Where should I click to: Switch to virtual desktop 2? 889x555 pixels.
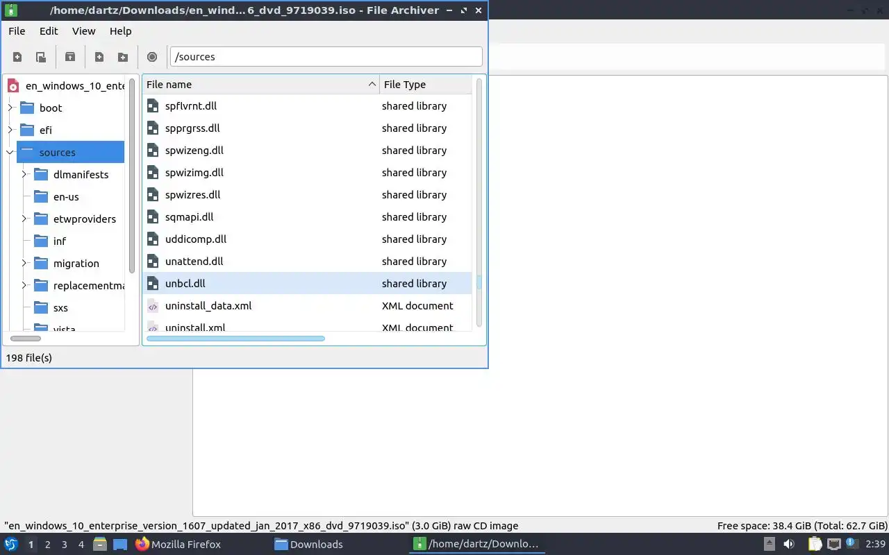point(48,545)
